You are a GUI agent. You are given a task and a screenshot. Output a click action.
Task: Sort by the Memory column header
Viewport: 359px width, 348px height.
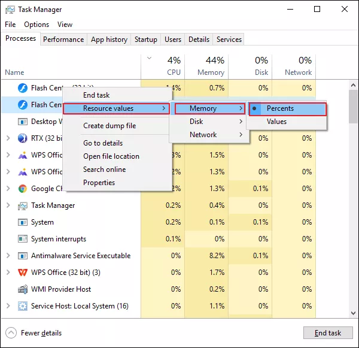click(x=206, y=66)
